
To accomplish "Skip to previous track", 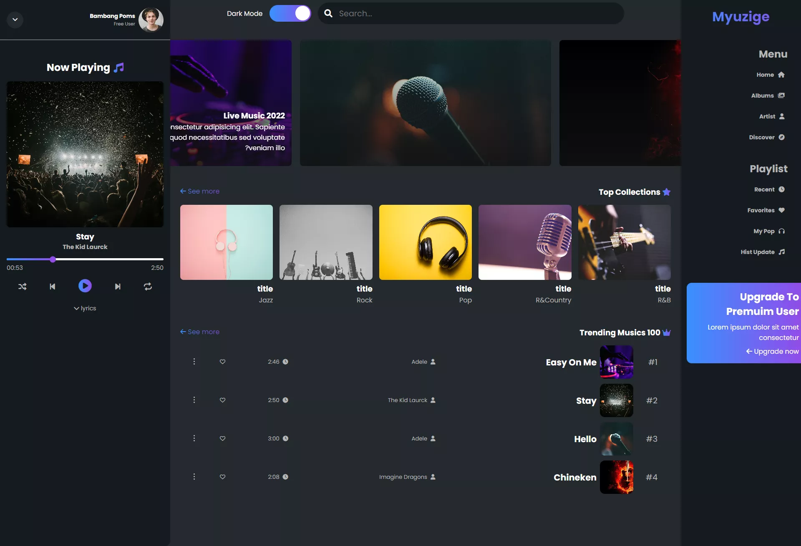I will (x=53, y=287).
